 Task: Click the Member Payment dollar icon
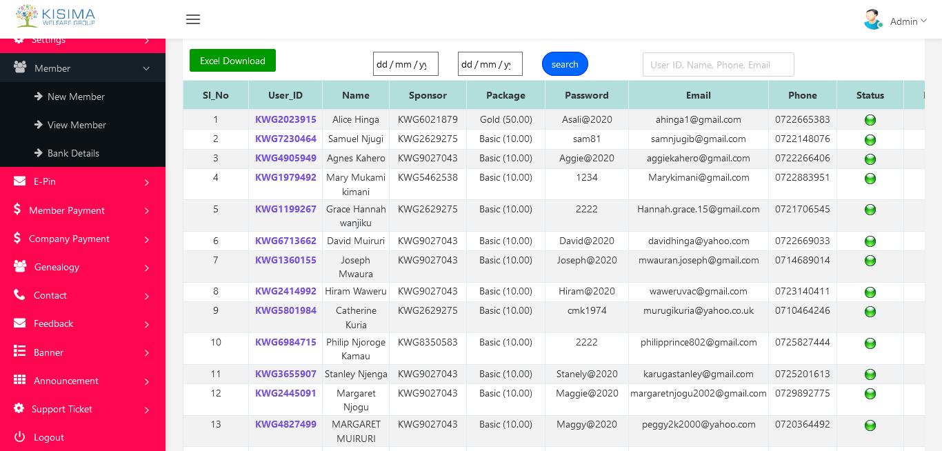click(17, 210)
